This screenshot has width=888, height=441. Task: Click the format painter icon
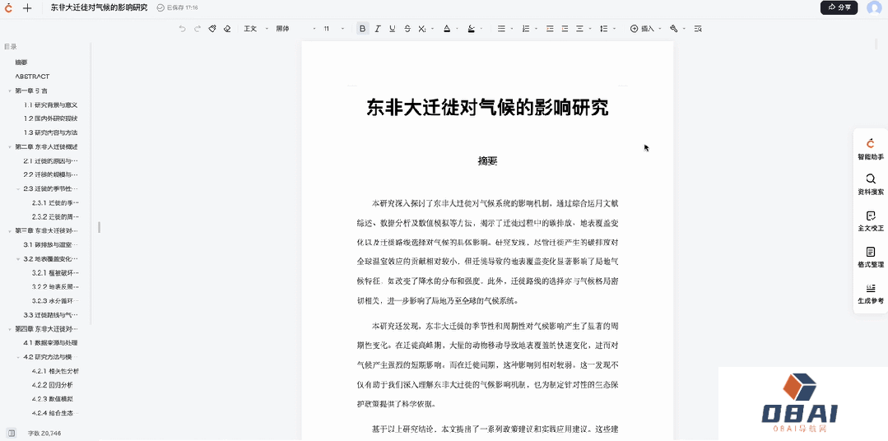(x=212, y=29)
